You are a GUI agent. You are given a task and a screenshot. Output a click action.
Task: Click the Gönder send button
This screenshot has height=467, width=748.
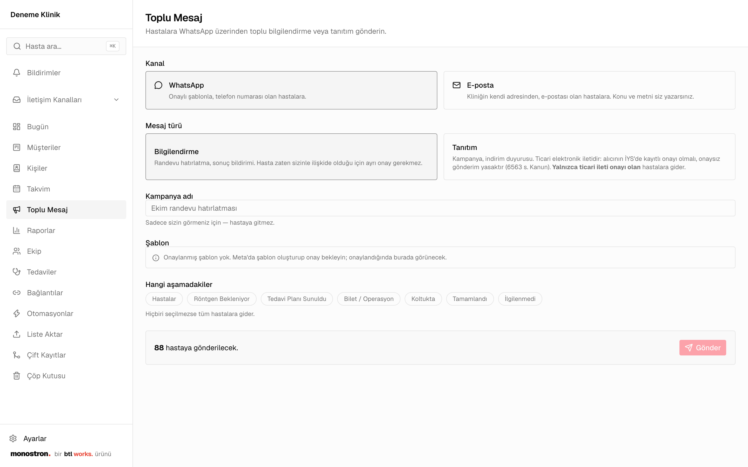(703, 347)
